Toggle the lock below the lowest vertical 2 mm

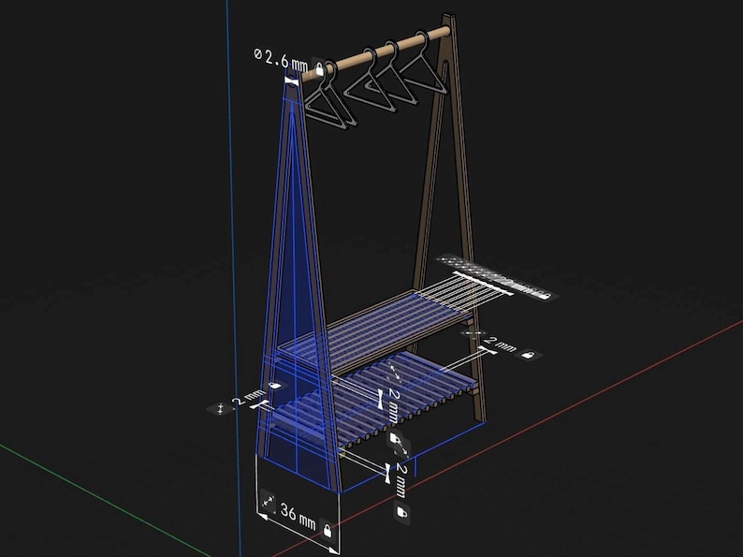[x=401, y=513]
